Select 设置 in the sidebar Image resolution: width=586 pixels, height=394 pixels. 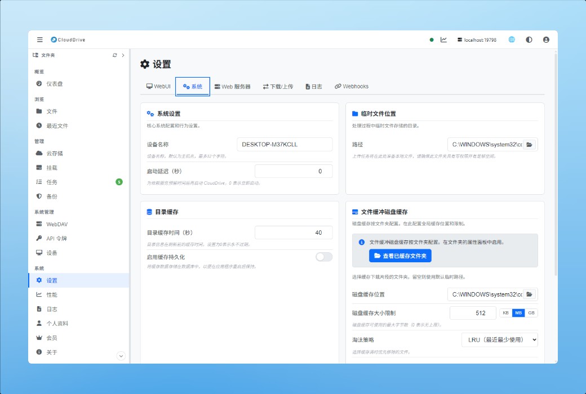pyautogui.click(x=79, y=280)
